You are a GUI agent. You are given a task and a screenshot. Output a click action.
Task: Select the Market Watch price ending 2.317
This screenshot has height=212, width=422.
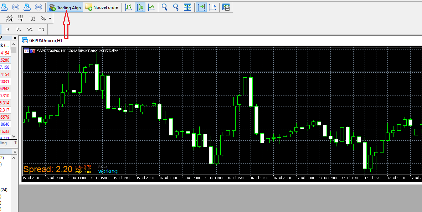5,110
